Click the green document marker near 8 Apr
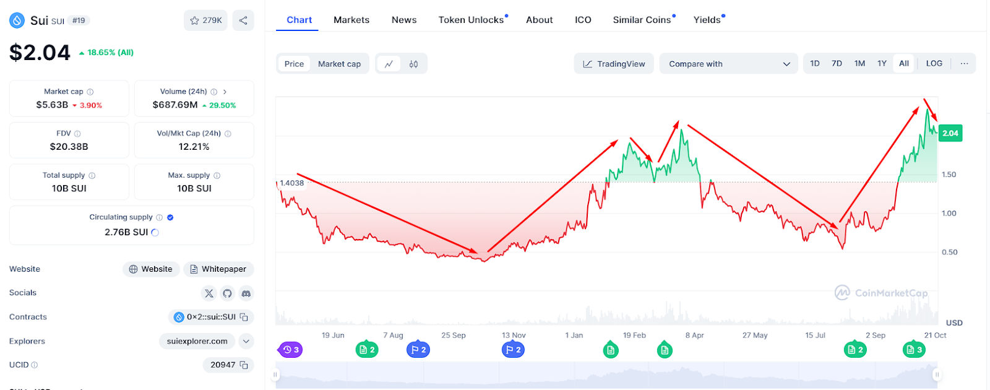 (665, 350)
